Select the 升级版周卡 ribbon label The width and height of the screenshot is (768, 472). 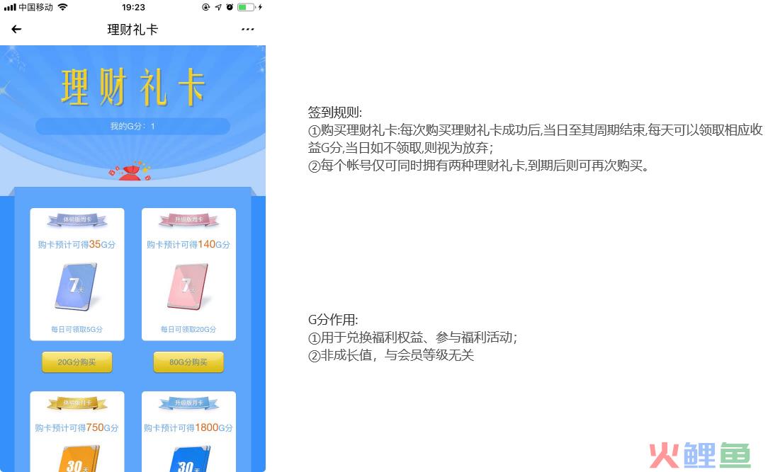coord(188,220)
